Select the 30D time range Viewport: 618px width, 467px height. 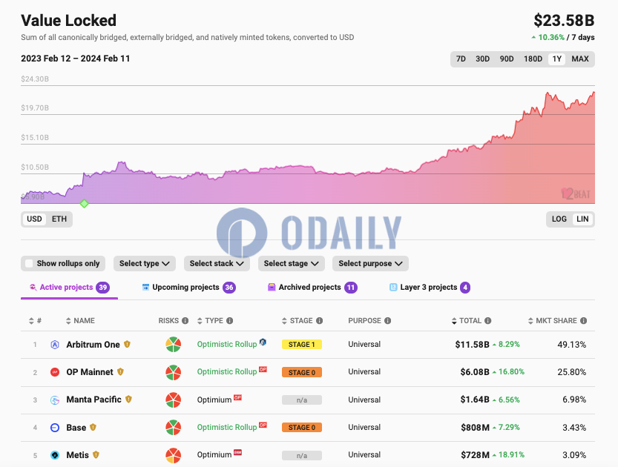(x=482, y=59)
